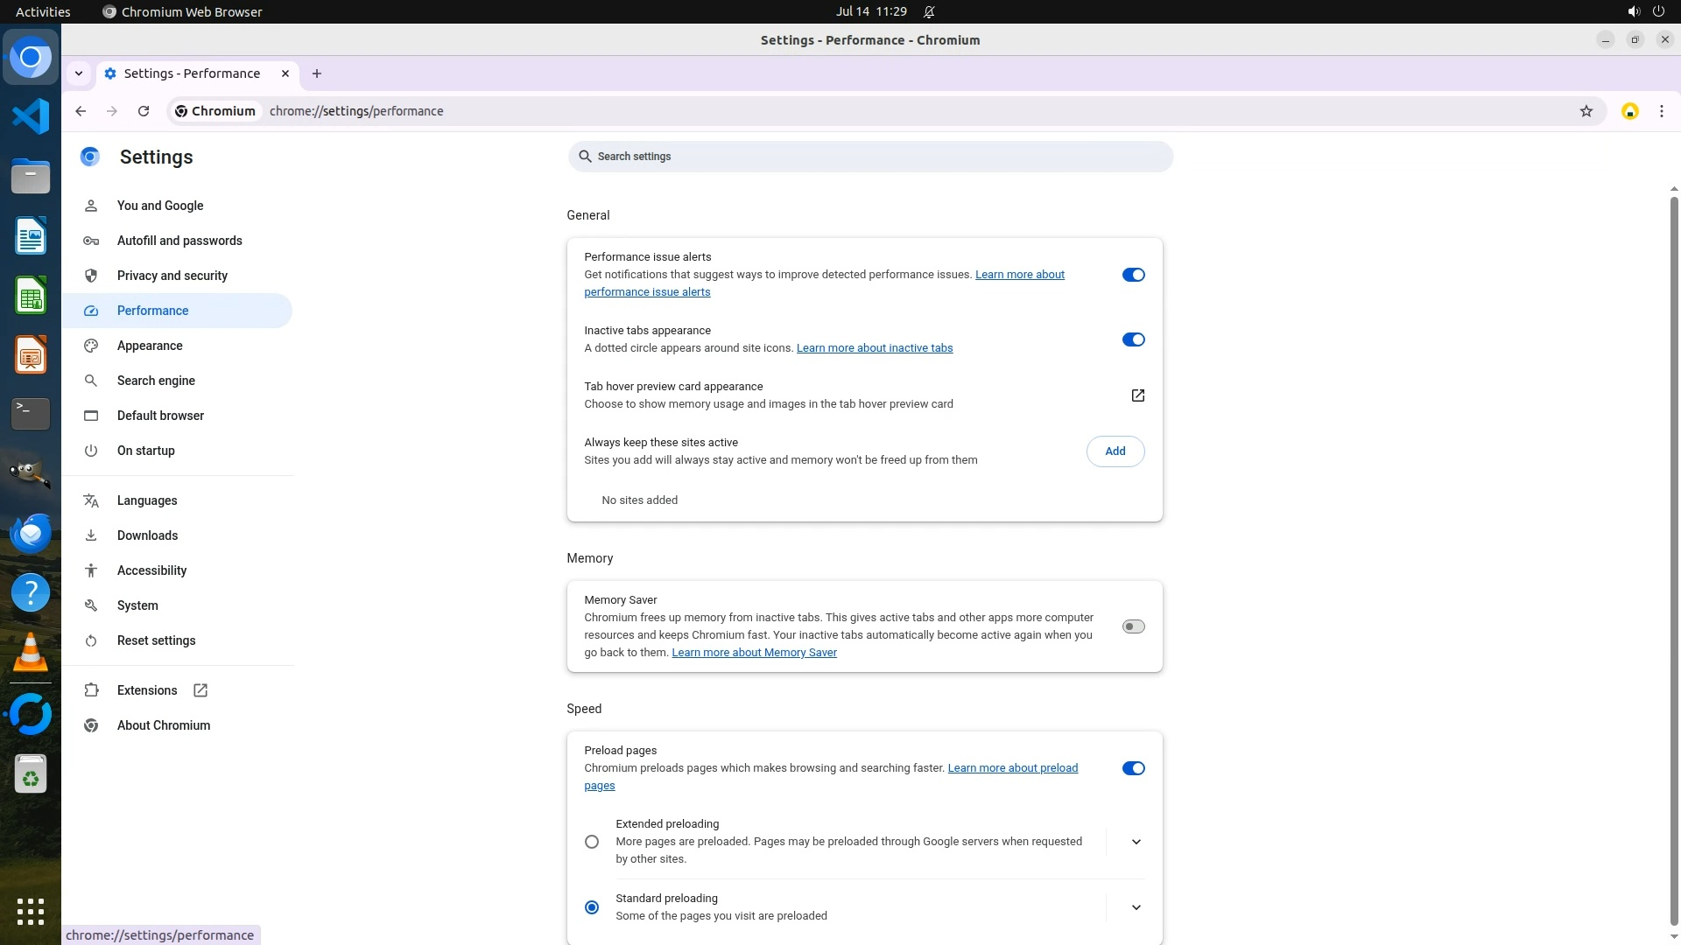
Task: Select Extended preloading radio button
Action: coord(592,842)
